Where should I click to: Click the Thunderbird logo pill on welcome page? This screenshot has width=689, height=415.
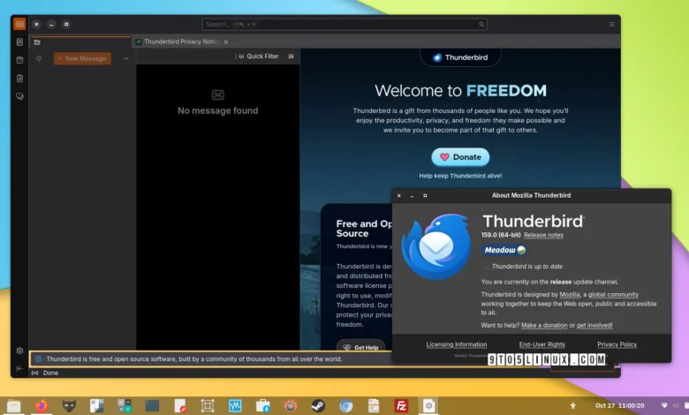460,57
